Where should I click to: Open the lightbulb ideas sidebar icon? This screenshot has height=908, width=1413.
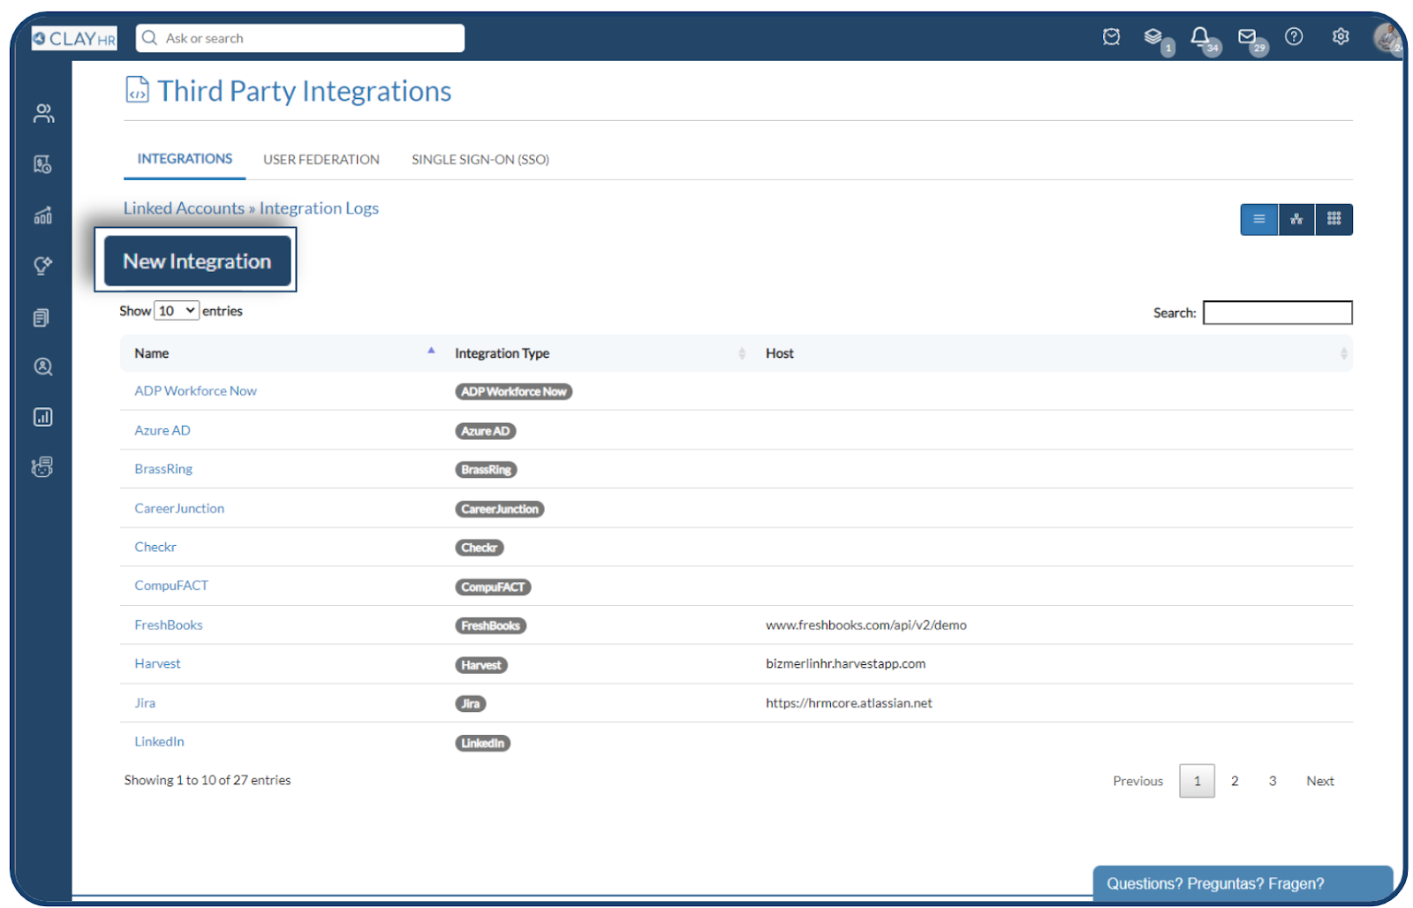(42, 266)
